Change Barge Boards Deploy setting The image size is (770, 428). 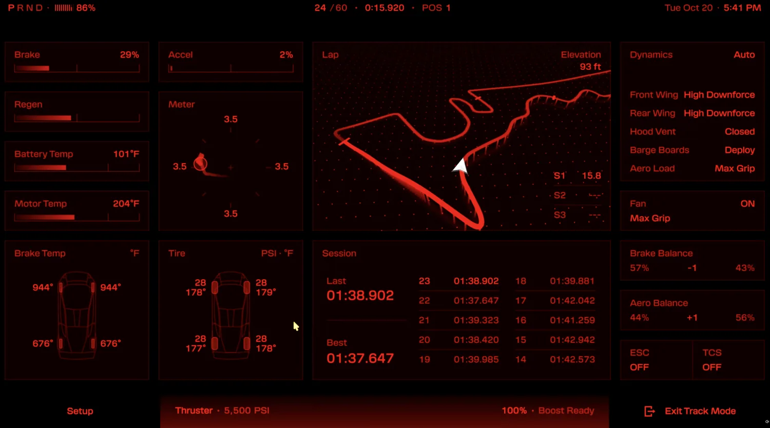tap(692, 150)
